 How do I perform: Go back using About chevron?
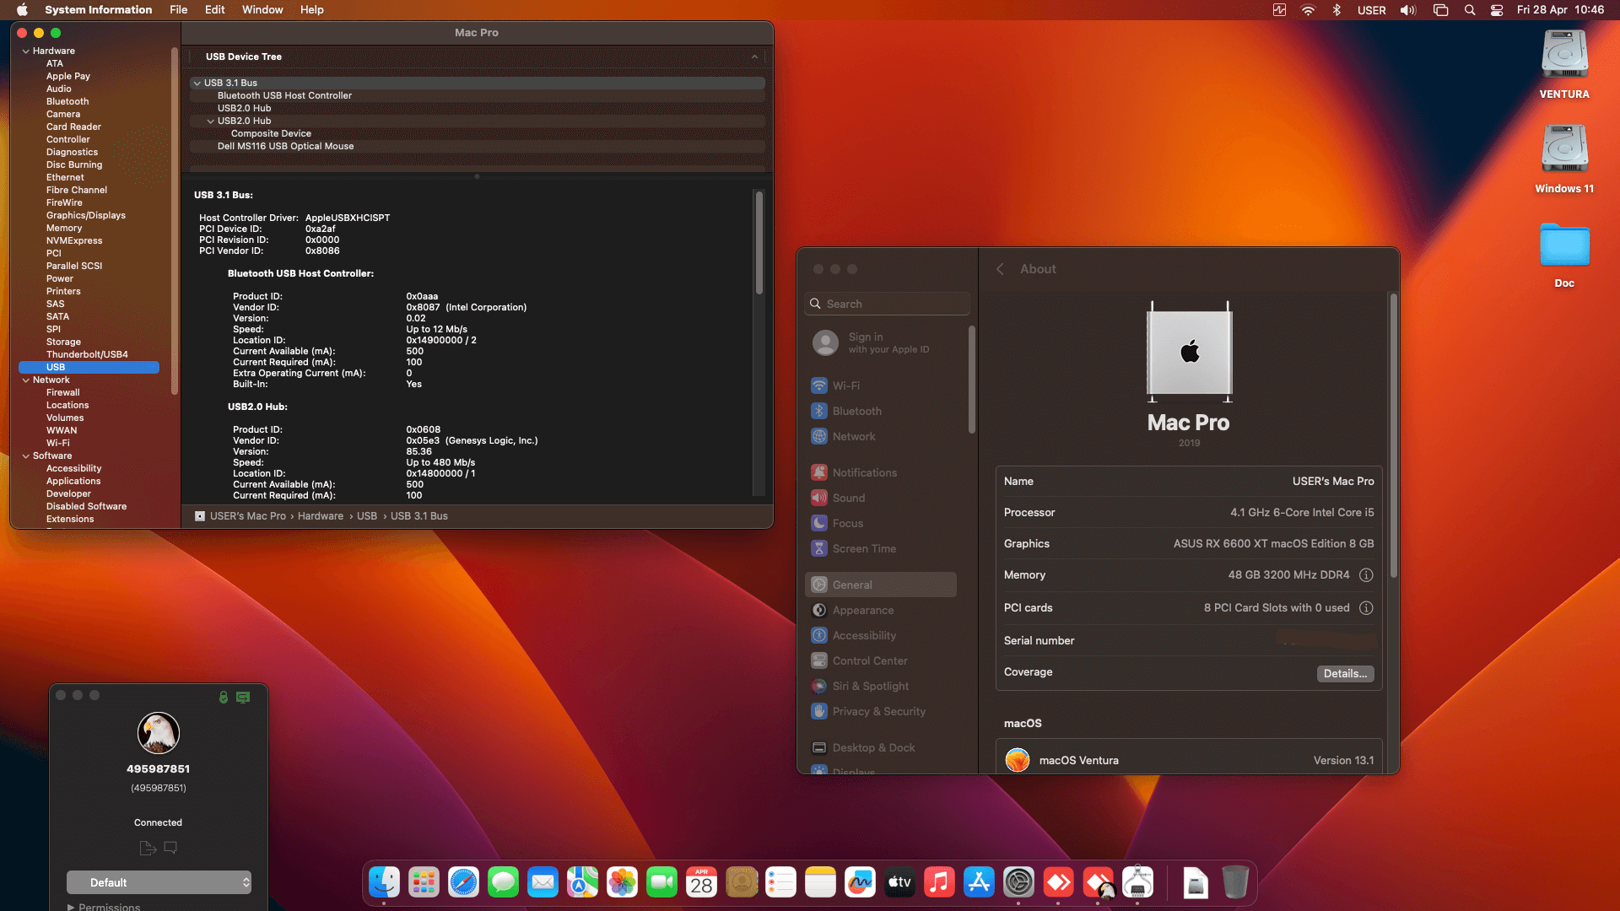[x=1000, y=269]
